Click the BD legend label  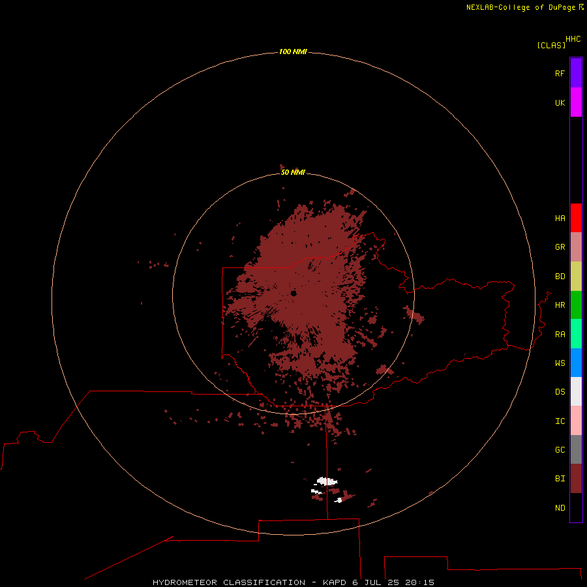(560, 277)
